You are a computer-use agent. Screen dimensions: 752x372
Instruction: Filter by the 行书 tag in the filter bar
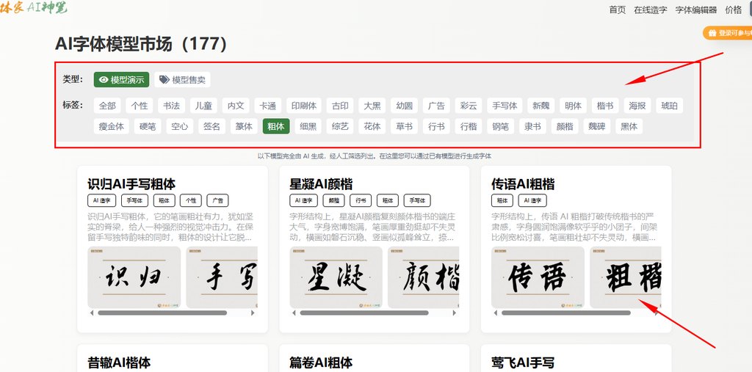[436, 126]
